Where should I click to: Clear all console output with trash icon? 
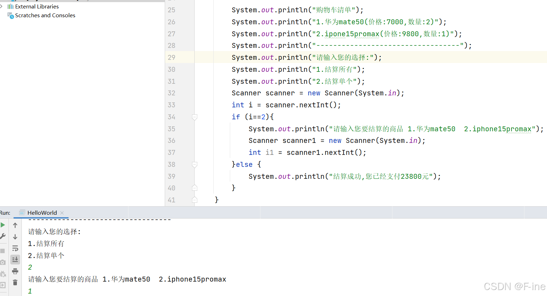[x=15, y=283]
